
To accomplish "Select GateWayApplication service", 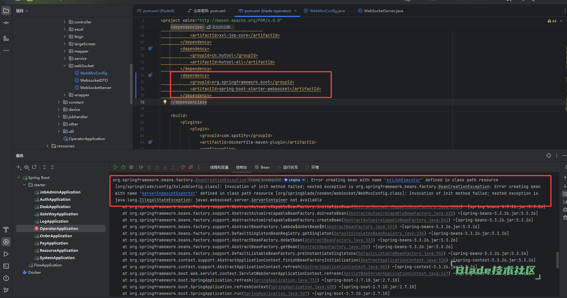I will pos(59,214).
